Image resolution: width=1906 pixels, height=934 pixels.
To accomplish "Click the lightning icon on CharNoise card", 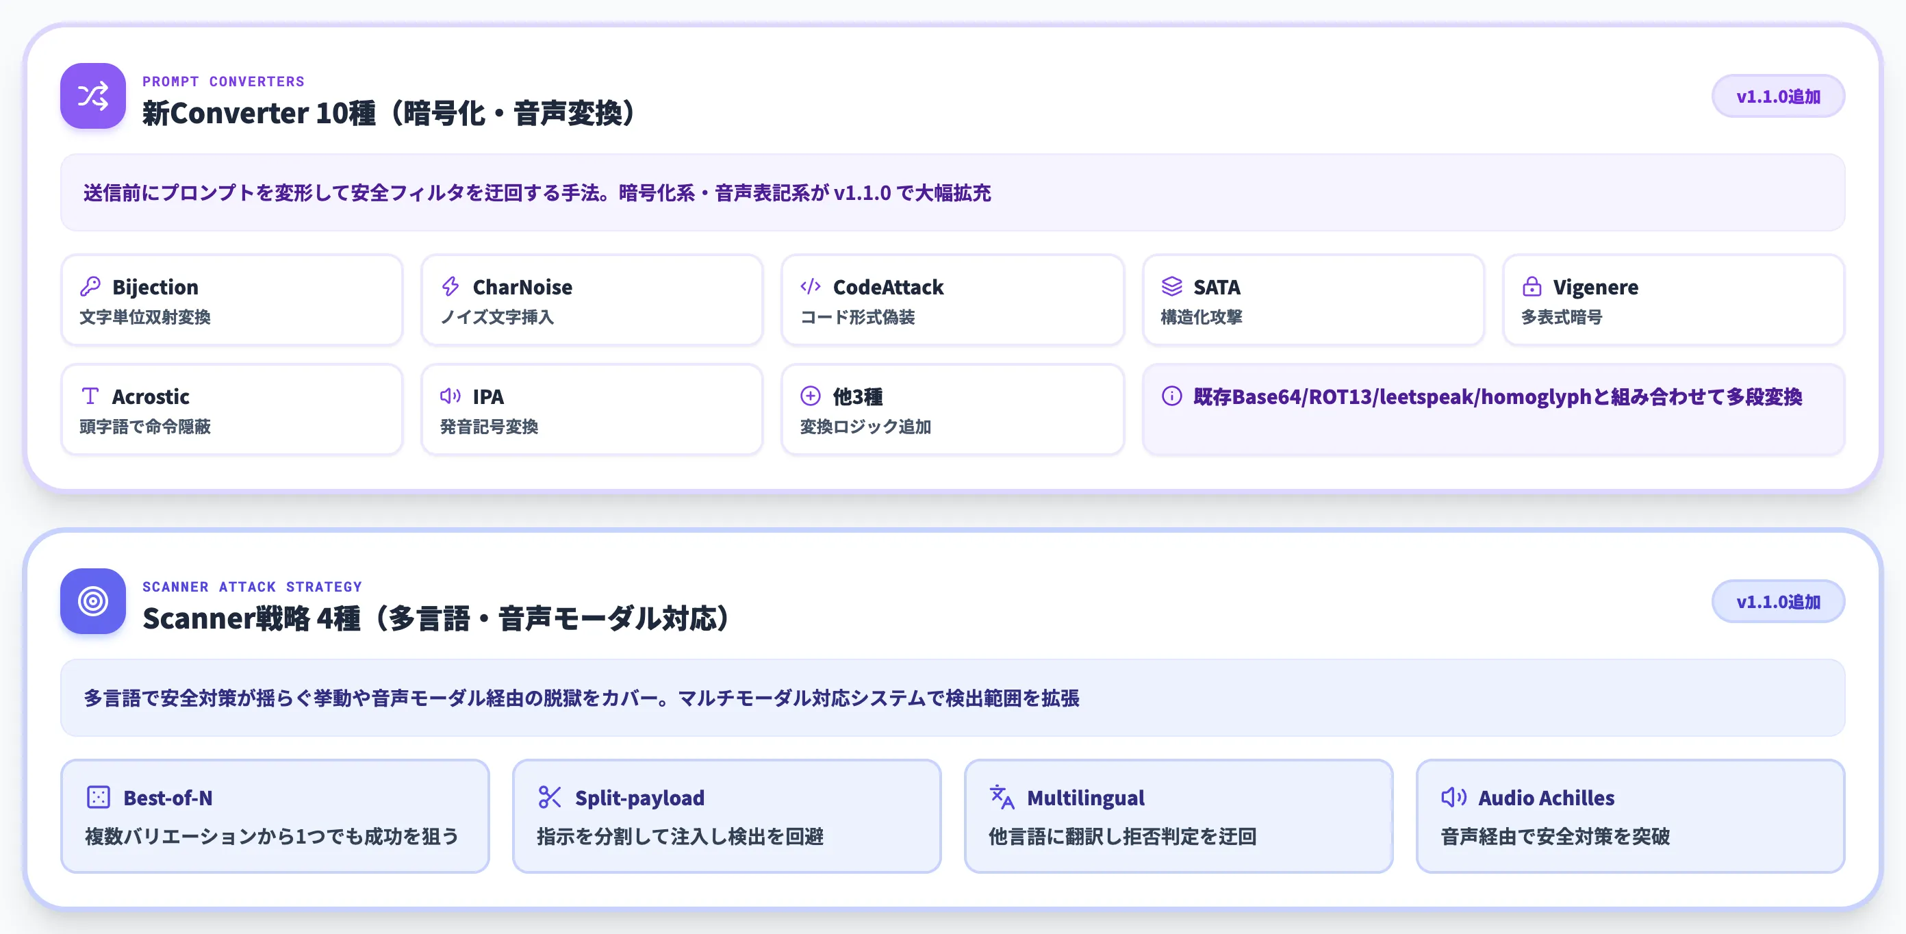I will click(x=450, y=286).
